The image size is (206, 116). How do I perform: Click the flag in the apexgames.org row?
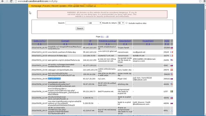pos(172,60)
